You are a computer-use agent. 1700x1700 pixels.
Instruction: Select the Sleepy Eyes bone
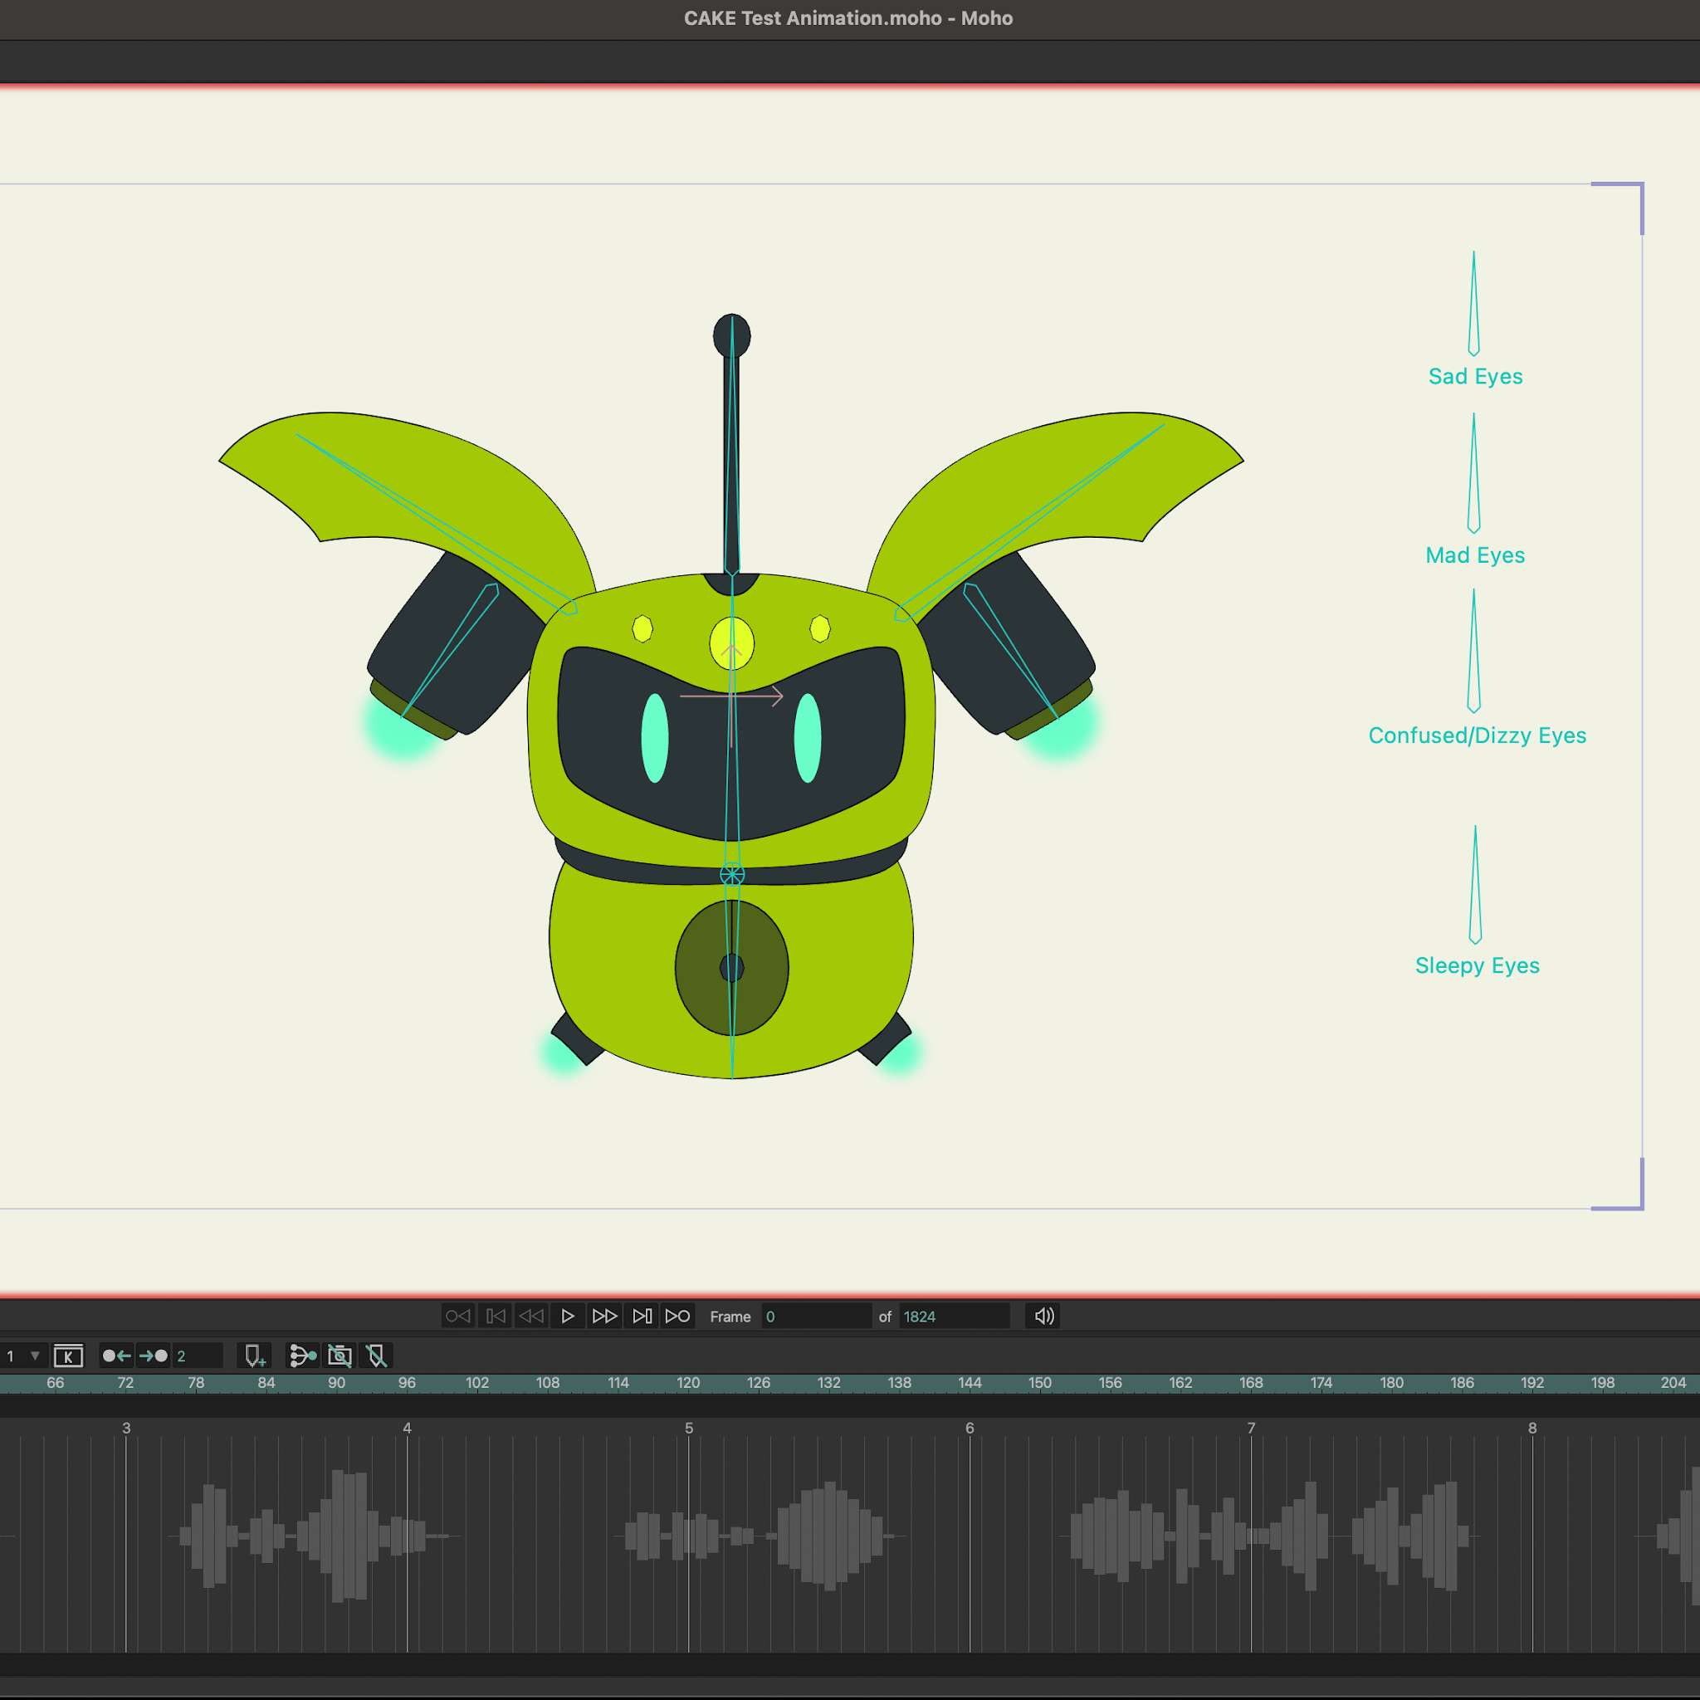pyautogui.click(x=1476, y=884)
